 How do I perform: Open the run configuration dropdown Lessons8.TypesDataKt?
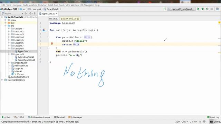182,9
